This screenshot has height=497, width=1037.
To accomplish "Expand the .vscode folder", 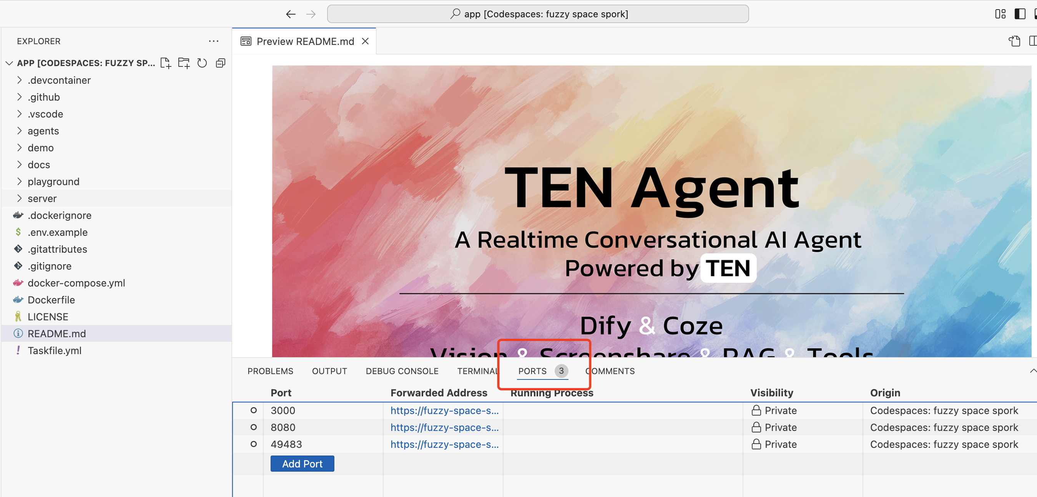I will [19, 114].
